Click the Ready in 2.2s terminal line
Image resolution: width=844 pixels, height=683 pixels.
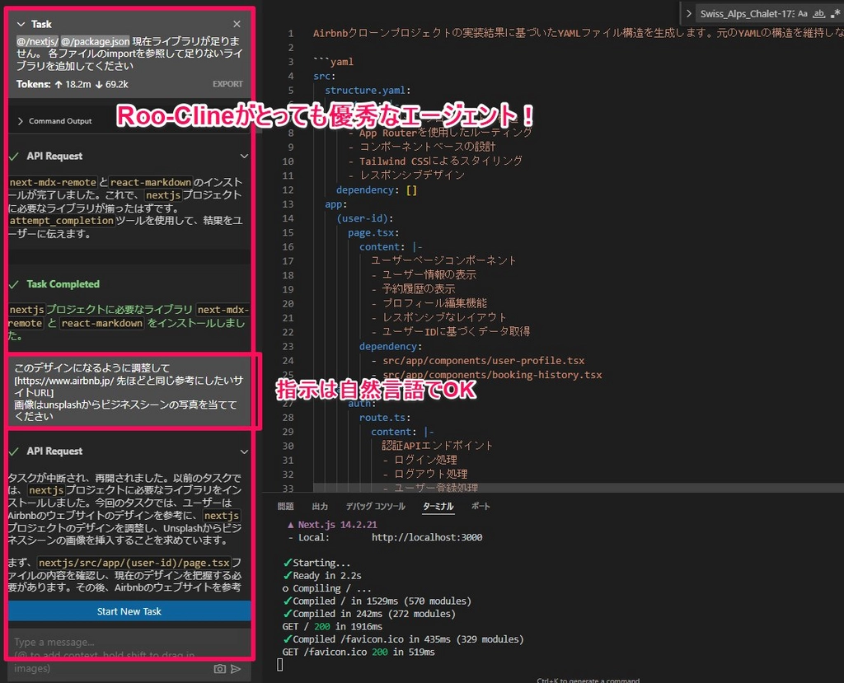tap(322, 575)
